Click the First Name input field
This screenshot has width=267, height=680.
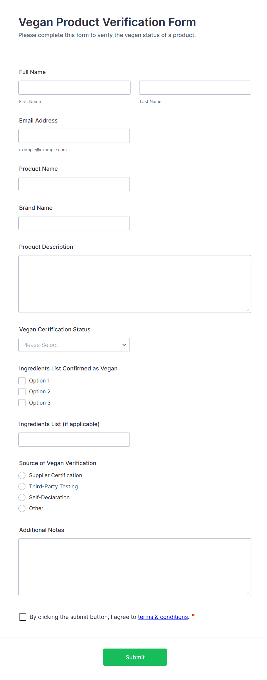pyautogui.click(x=74, y=88)
